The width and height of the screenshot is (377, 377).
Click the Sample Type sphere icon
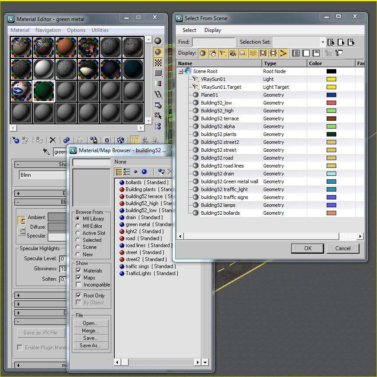pyautogui.click(x=158, y=41)
